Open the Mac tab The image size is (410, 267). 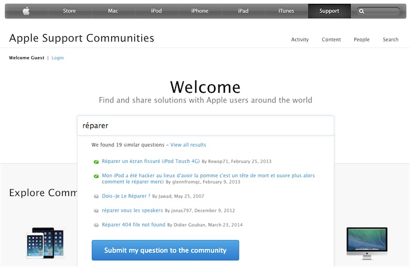(x=113, y=11)
